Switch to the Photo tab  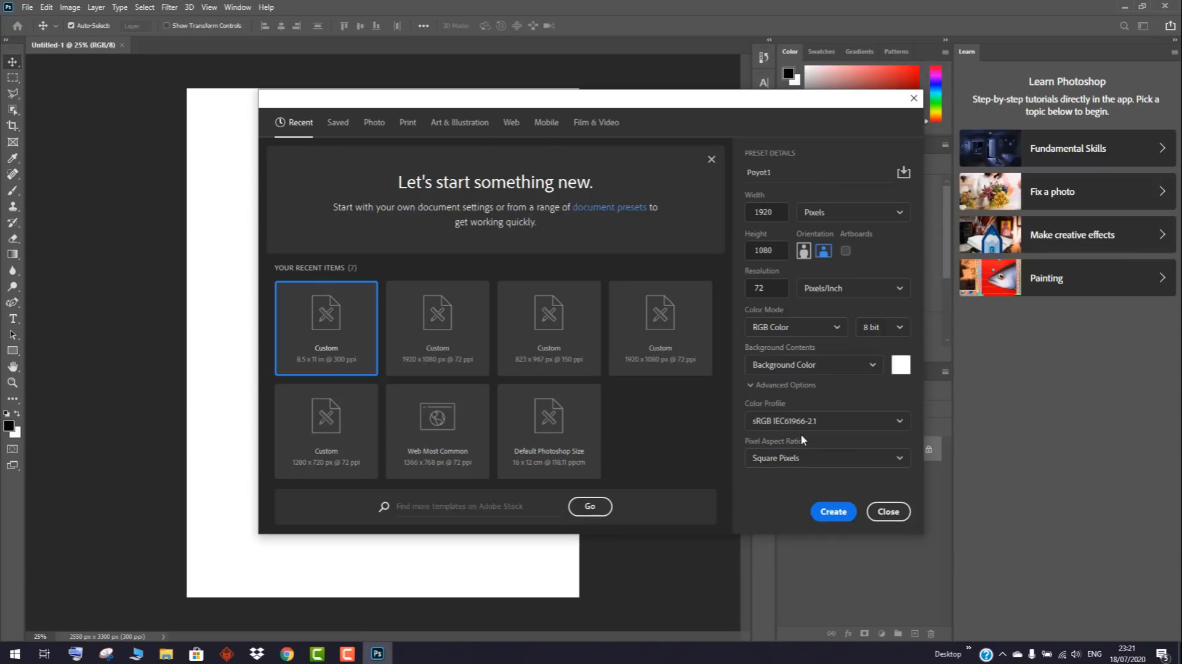point(374,122)
